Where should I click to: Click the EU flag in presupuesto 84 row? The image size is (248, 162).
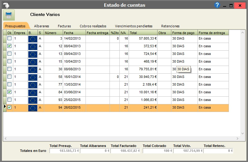click(33, 93)
